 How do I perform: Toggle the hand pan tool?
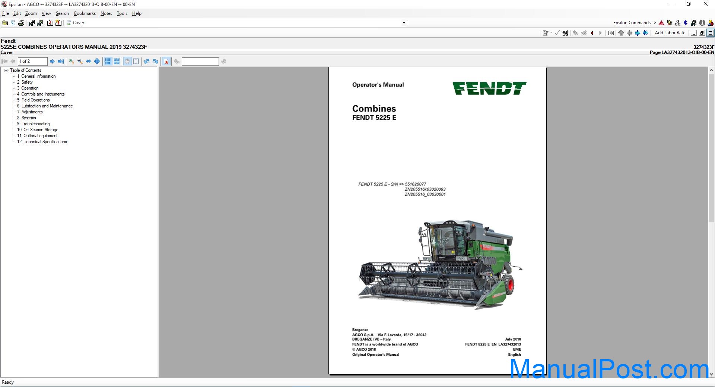click(127, 61)
